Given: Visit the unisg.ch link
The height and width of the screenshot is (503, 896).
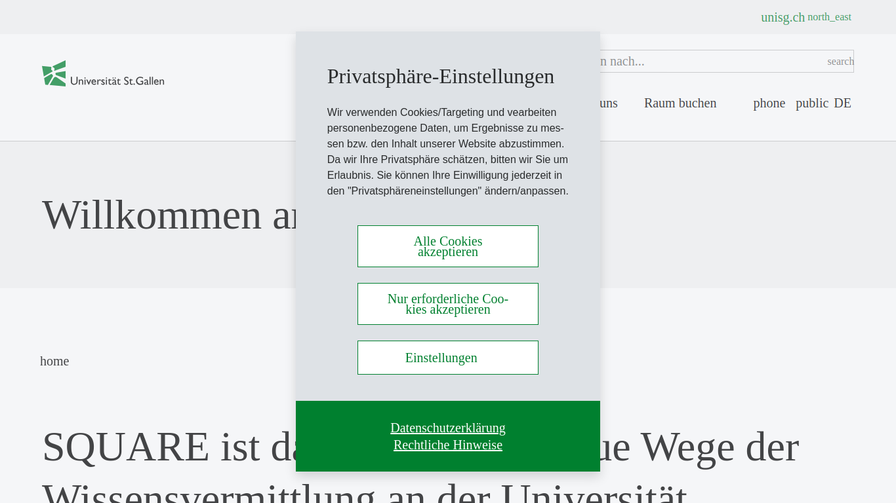Looking at the screenshot, I should 783,17.
